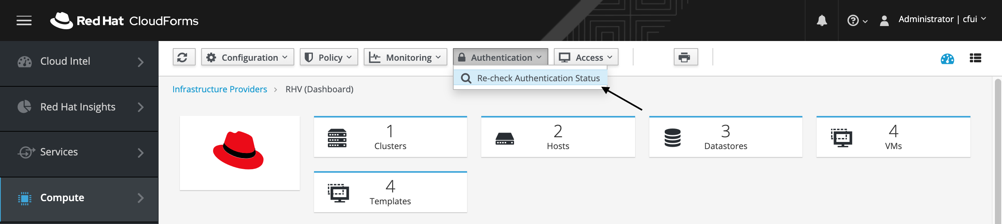This screenshot has width=1002, height=224.
Task: Open the Clusters card
Action: click(391, 136)
